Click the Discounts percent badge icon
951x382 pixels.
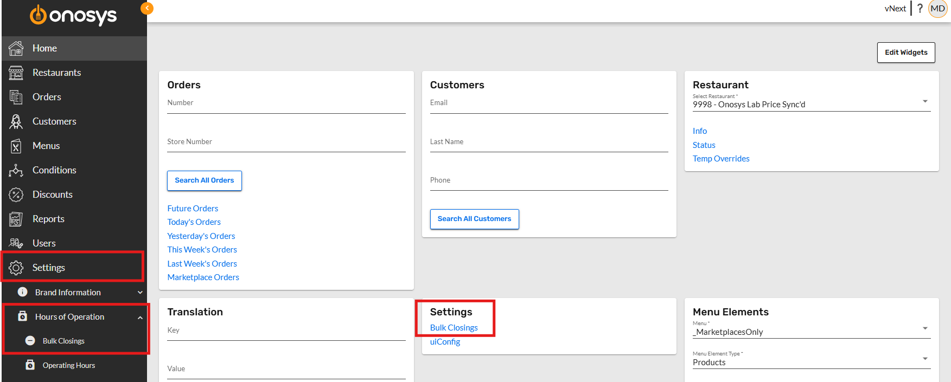[x=16, y=195]
